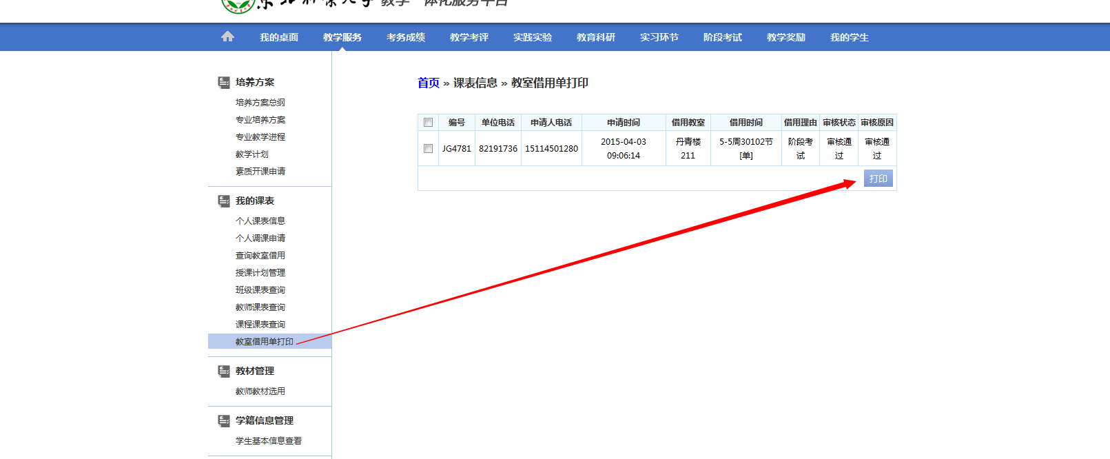Select 教室借用单打印 in the sidebar
The width and height of the screenshot is (1110, 459).
tap(265, 342)
